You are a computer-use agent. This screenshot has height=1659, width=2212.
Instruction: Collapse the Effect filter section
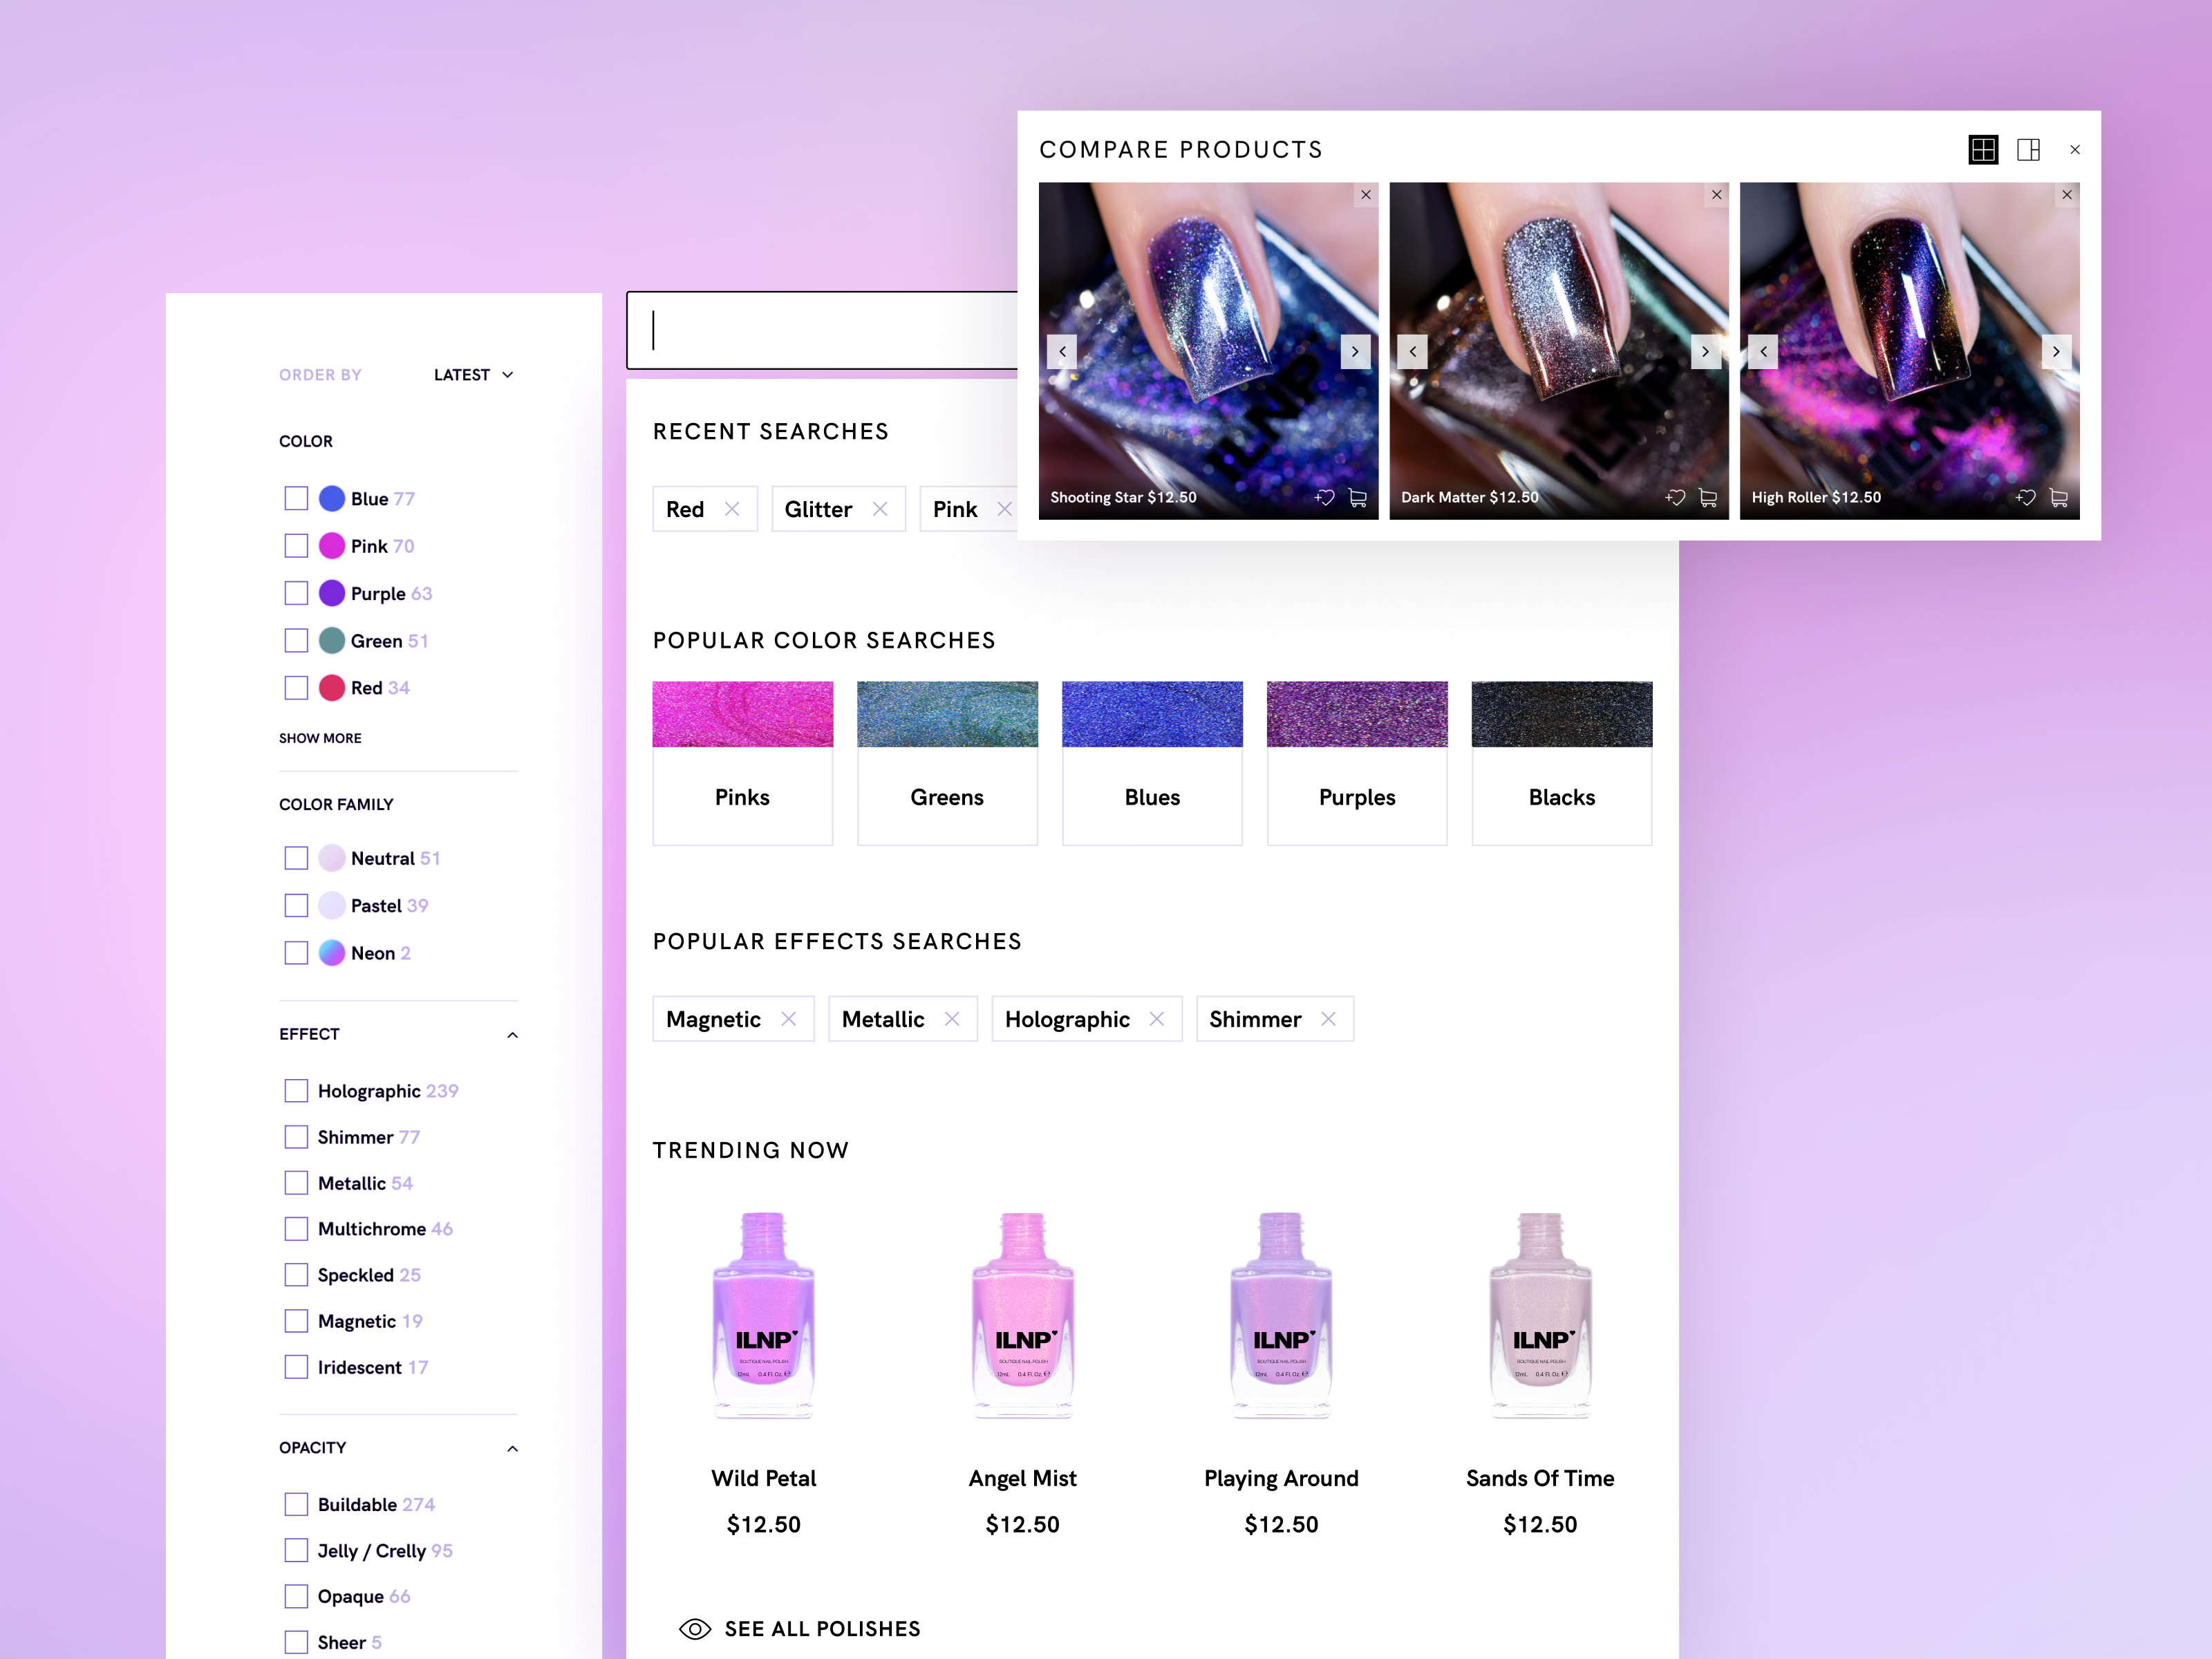512,1035
